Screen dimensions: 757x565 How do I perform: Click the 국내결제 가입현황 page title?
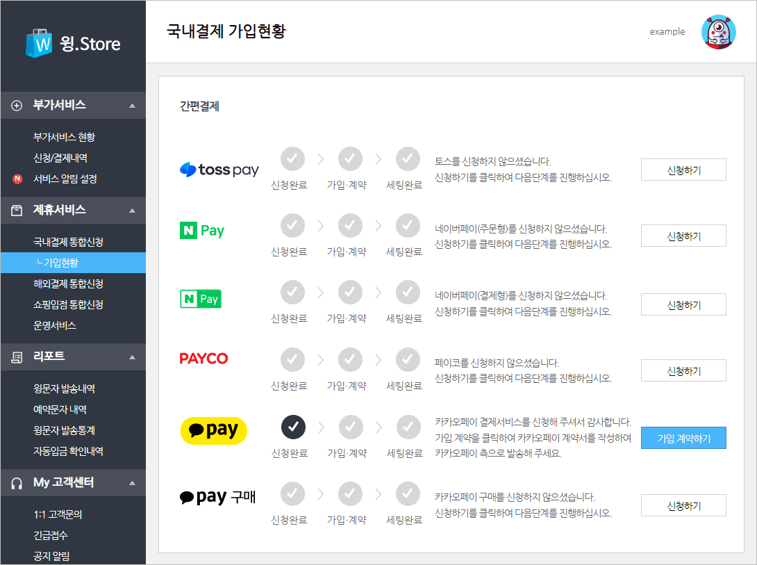pyautogui.click(x=226, y=31)
